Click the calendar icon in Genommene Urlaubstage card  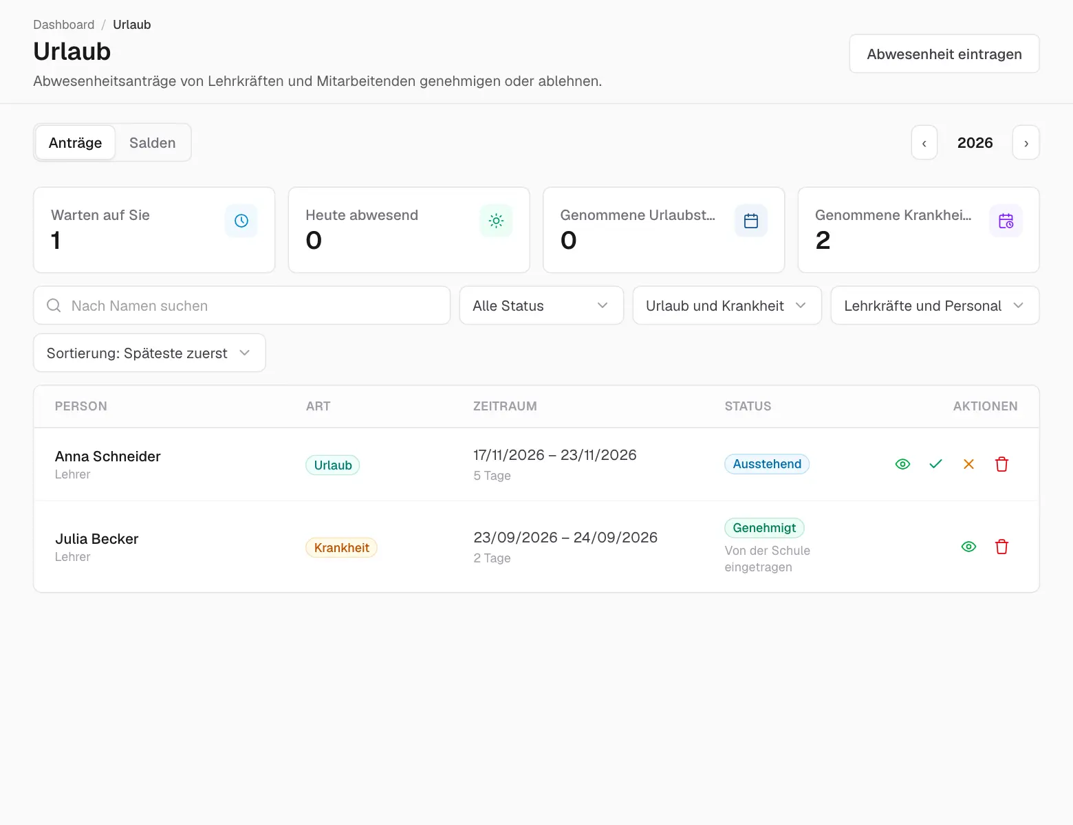[x=751, y=221]
